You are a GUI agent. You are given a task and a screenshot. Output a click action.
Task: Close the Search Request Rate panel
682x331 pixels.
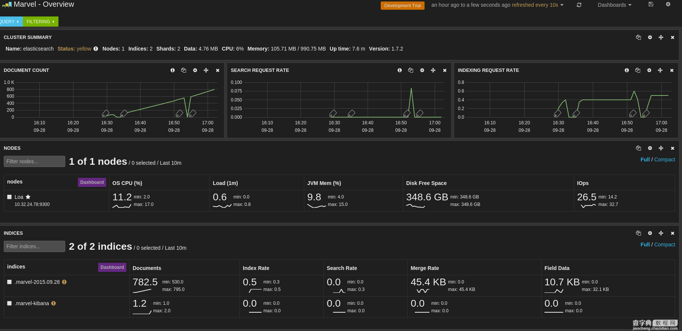(x=445, y=70)
